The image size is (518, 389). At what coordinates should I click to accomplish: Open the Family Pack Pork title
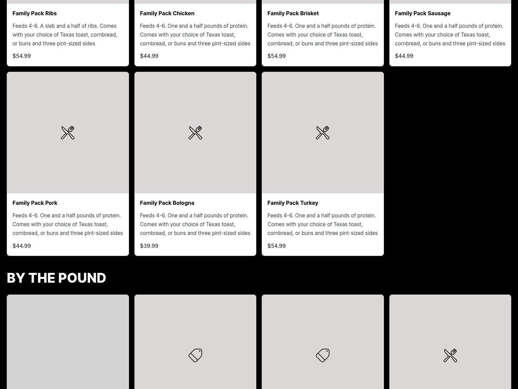point(35,203)
